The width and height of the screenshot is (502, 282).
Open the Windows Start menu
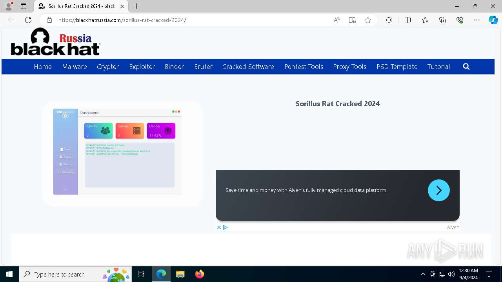point(9,274)
